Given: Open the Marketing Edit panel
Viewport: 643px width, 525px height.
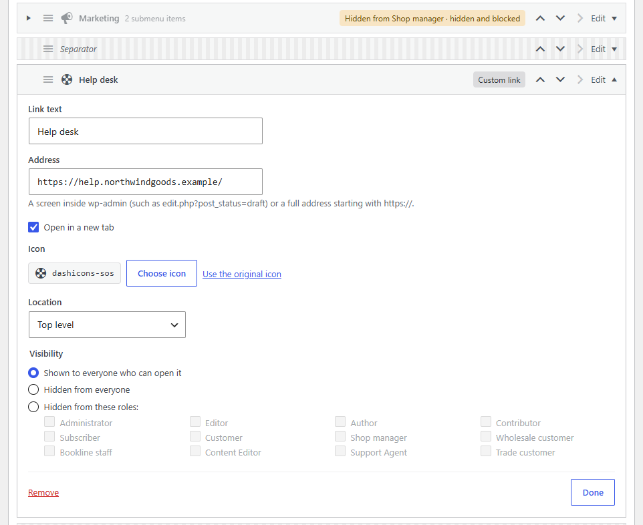Looking at the screenshot, I should click(x=604, y=18).
